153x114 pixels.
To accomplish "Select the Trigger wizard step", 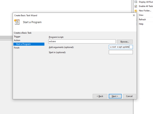I will [17, 37].
